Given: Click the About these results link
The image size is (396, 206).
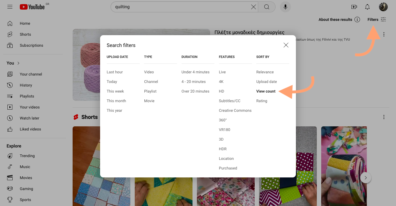Looking at the screenshot, I should [335, 20].
